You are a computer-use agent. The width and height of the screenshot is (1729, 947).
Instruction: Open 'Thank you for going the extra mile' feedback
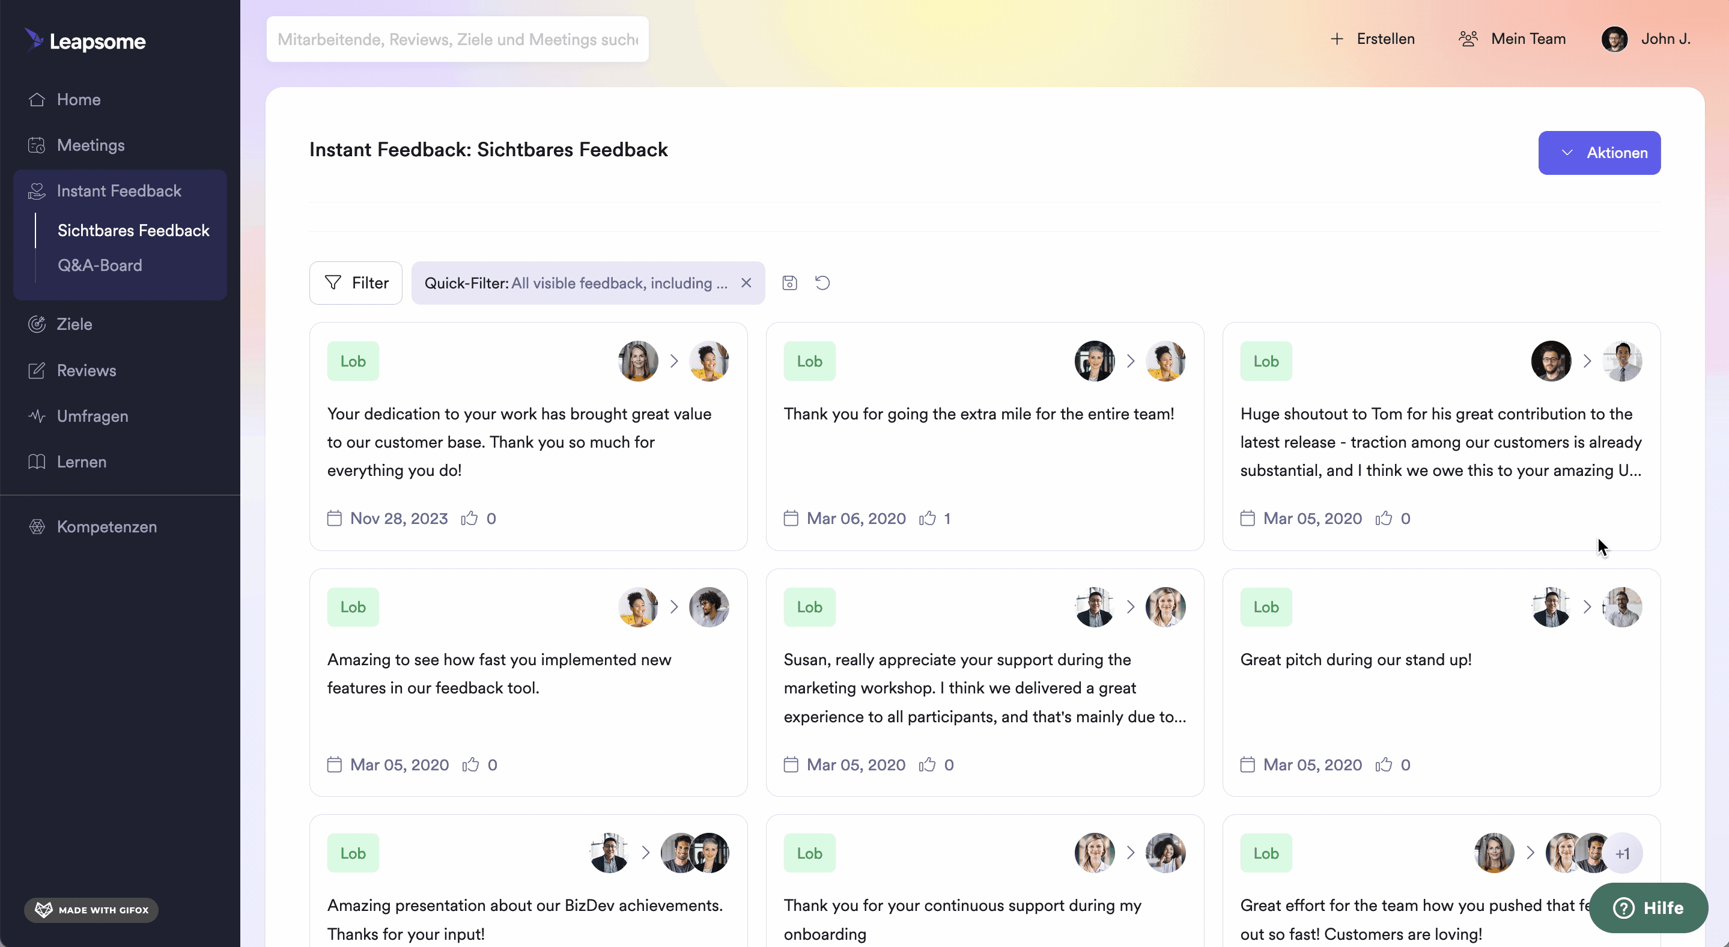click(979, 414)
